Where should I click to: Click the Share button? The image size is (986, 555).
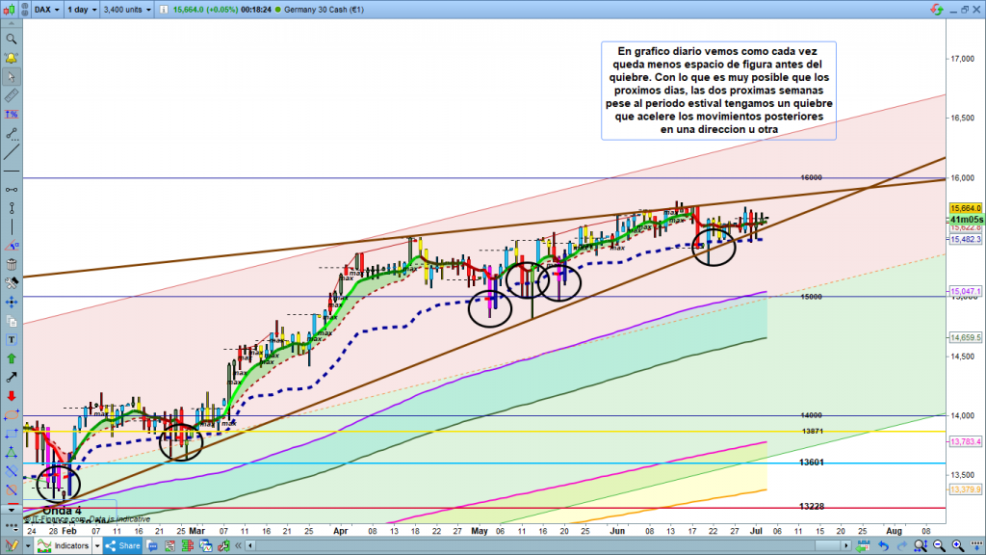pos(122,545)
